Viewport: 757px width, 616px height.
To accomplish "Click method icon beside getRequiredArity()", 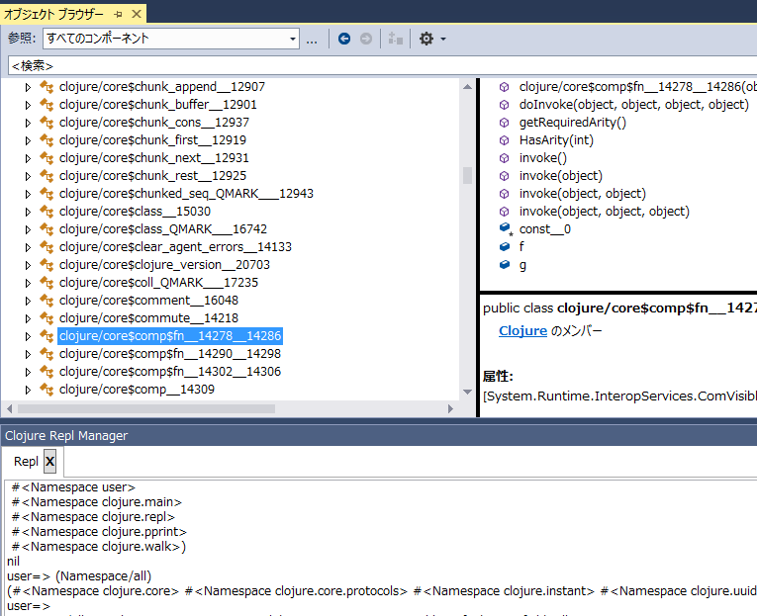I will 504,123.
